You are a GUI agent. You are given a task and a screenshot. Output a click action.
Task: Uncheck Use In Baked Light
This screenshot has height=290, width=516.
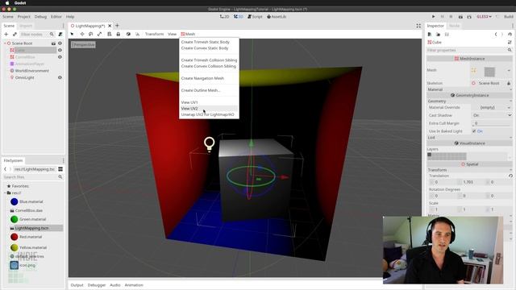[474, 130]
